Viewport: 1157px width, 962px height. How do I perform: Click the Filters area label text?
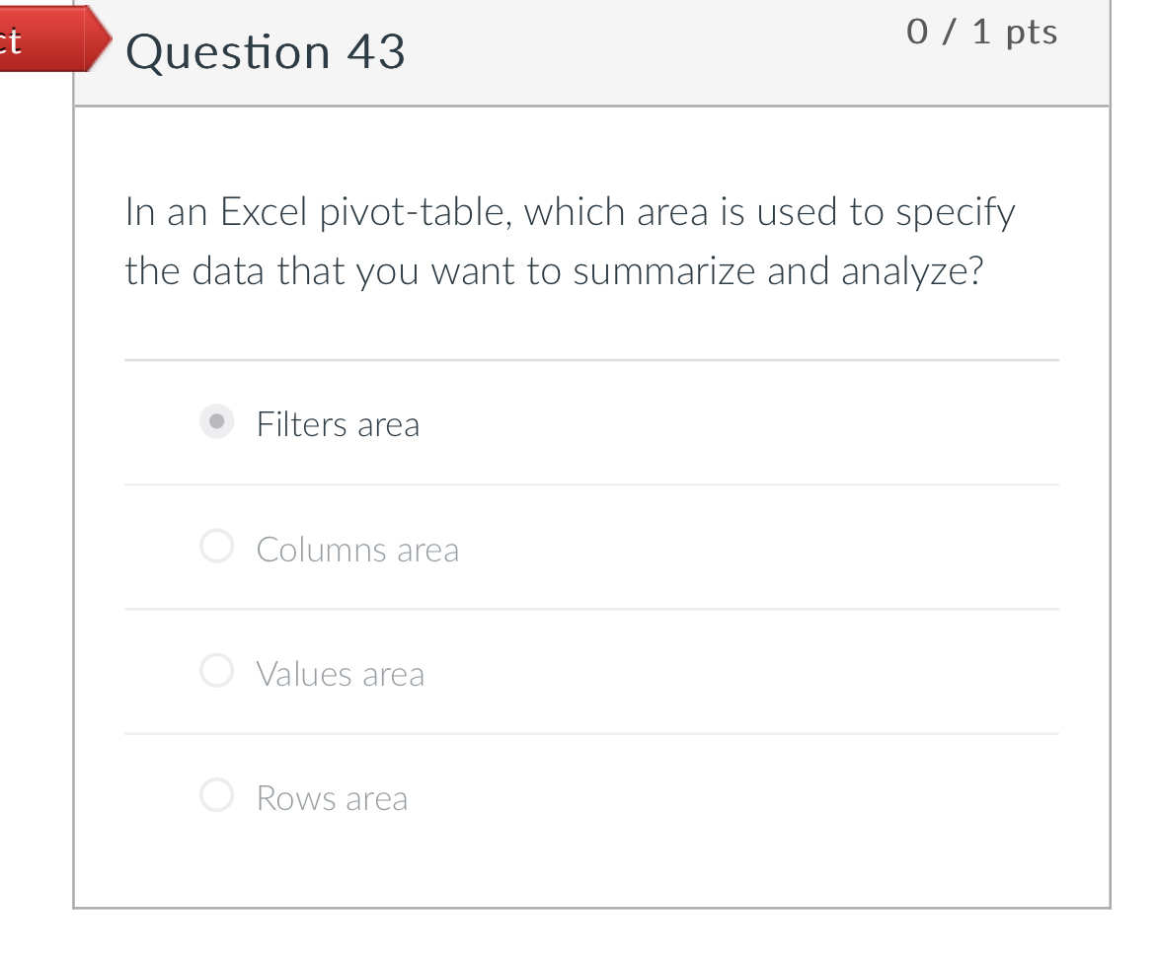click(339, 423)
